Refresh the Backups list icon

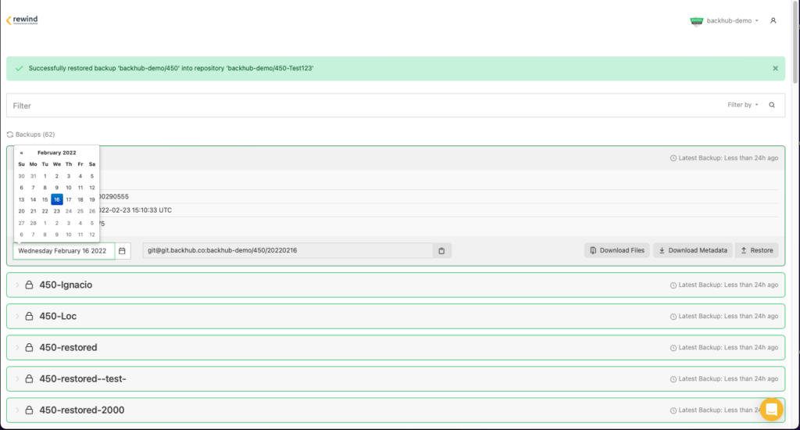tap(9, 134)
